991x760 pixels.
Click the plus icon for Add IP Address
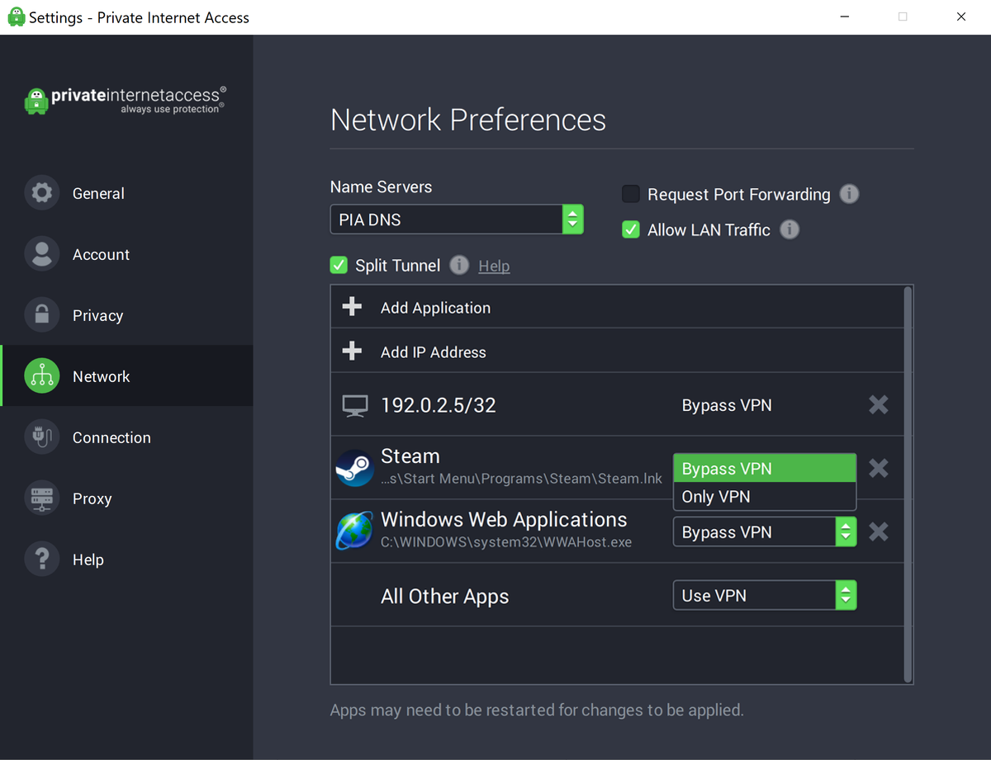[352, 352]
